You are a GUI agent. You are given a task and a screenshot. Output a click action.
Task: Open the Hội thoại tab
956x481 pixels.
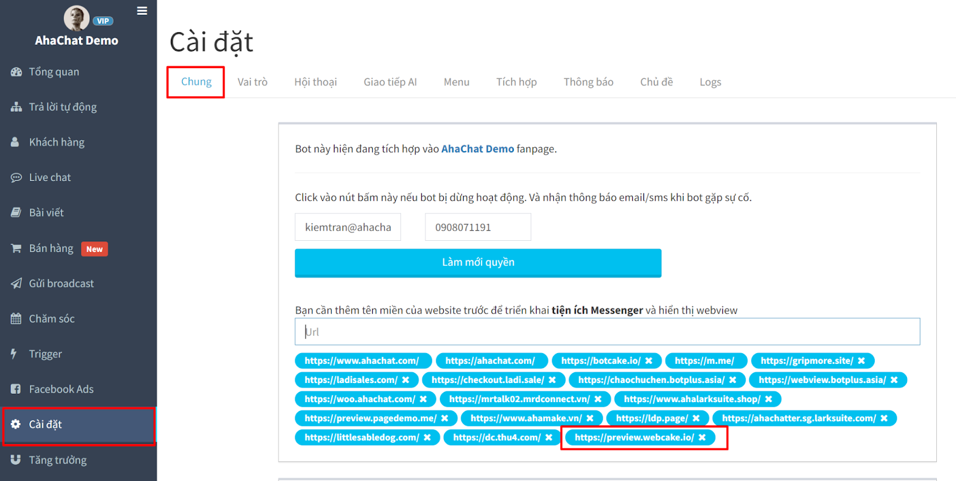(x=315, y=82)
